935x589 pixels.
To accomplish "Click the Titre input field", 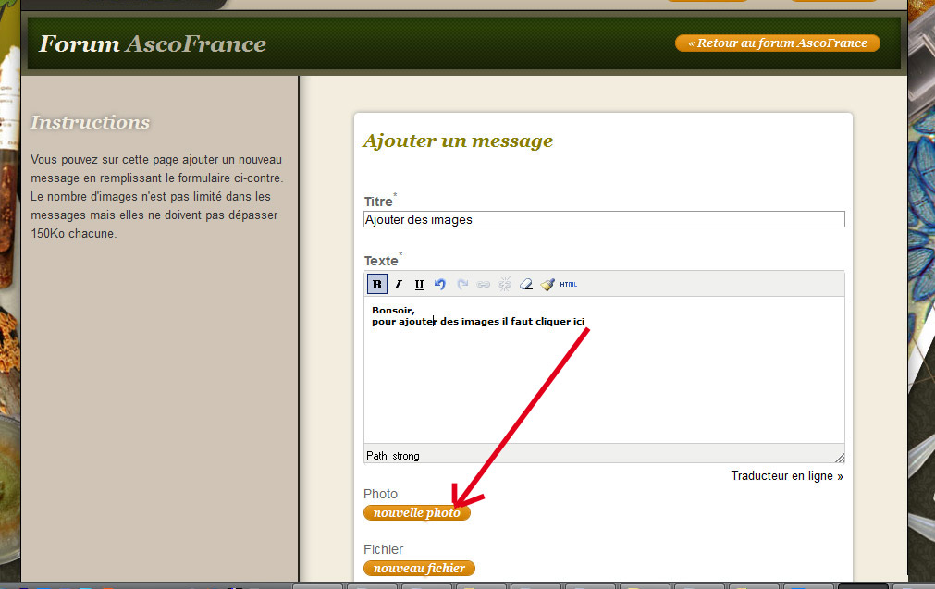I will click(x=604, y=219).
